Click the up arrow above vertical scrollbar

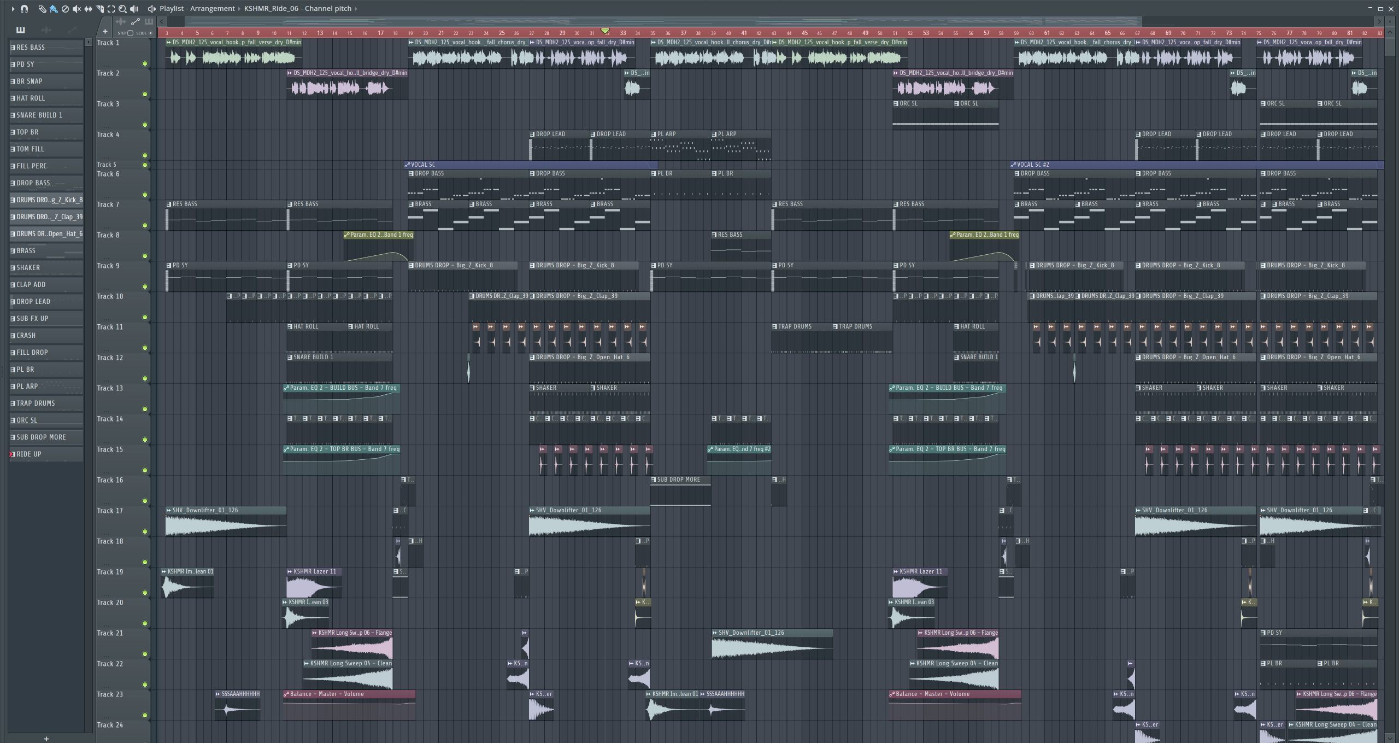click(x=1390, y=32)
